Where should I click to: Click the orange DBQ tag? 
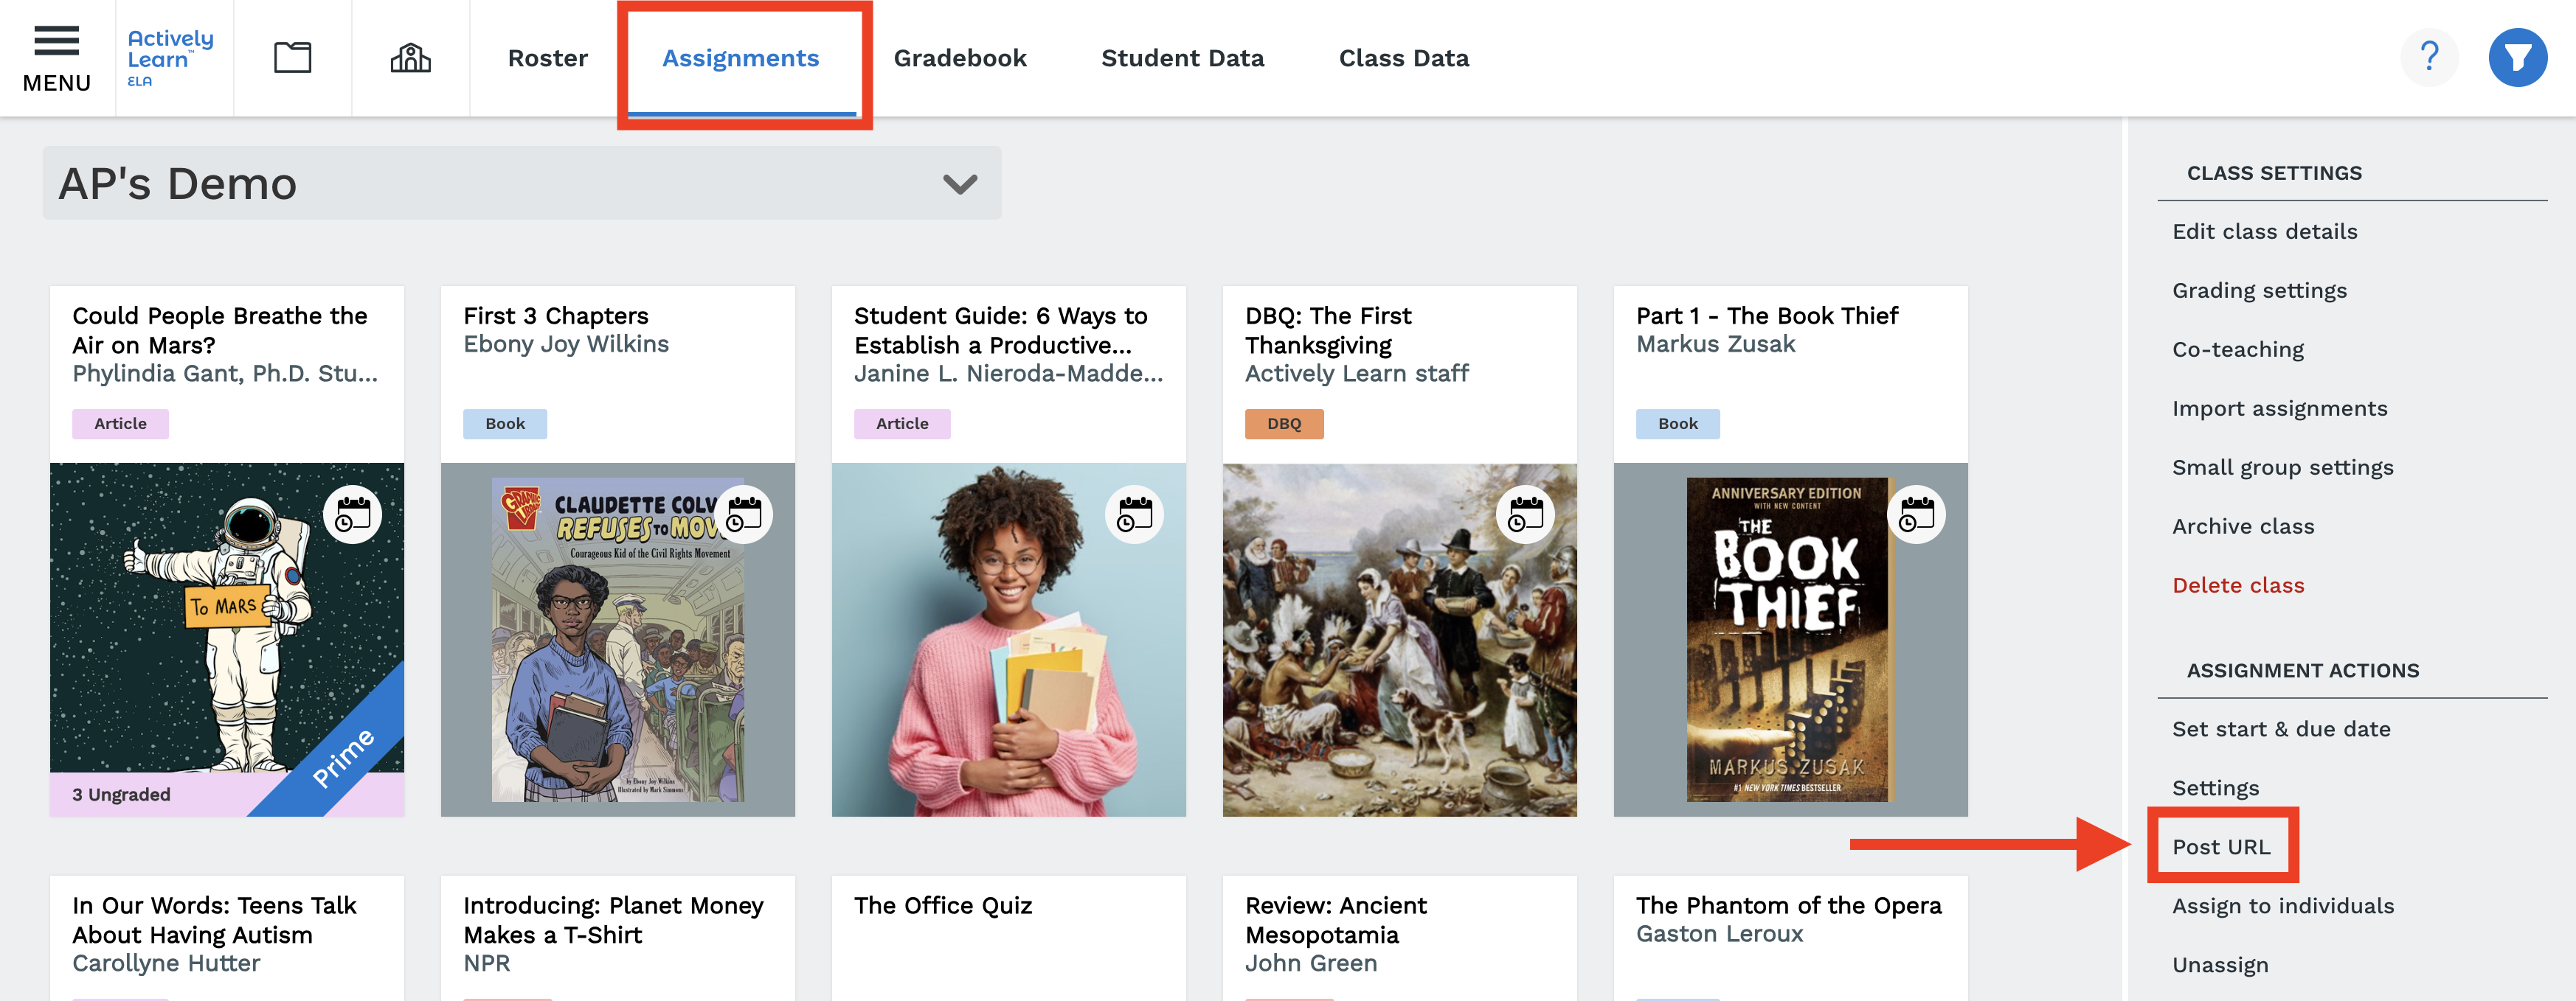(1283, 422)
